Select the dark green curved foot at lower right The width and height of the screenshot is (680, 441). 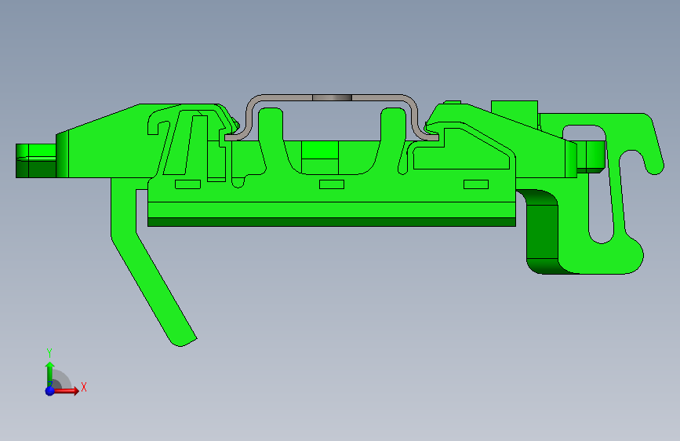pos(542,232)
